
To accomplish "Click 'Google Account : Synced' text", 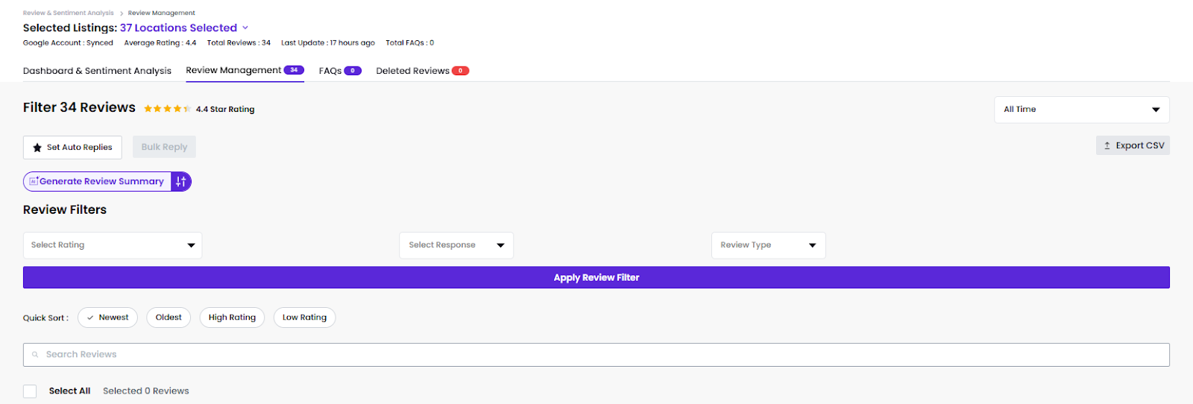I will click(68, 43).
